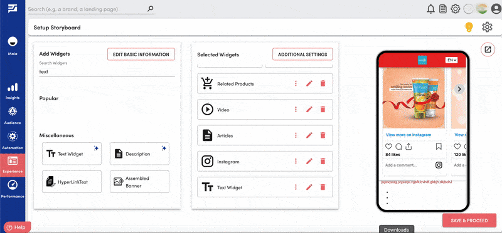Open Experience in the sidebar
Image resolution: width=502 pixels, height=233 pixels.
[13, 165]
